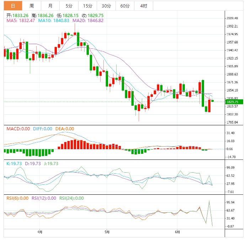Click the J:19.73 indicator value

(x=51, y=164)
